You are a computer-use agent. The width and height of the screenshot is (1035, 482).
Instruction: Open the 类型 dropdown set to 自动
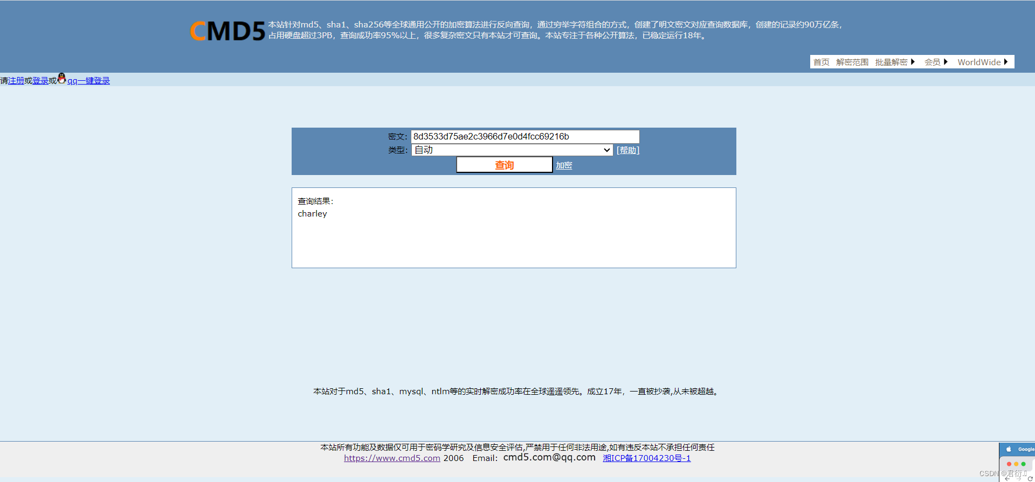pos(512,150)
